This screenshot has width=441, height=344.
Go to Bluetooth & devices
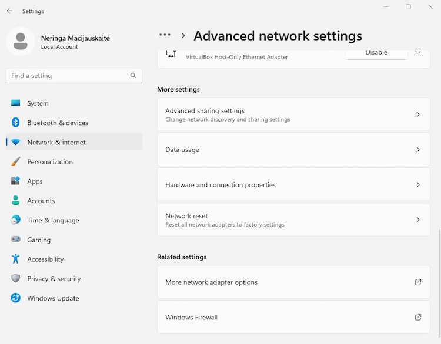(74, 123)
